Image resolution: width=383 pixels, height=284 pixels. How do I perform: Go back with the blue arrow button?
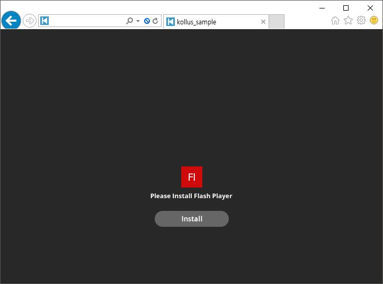click(11, 21)
